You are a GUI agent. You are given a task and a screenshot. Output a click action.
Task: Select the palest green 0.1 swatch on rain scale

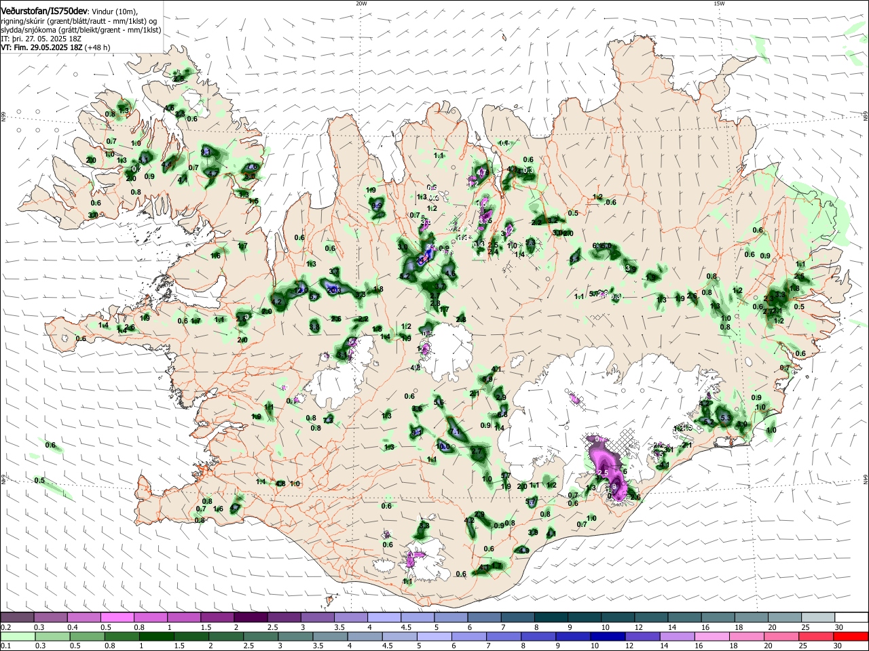[17, 637]
